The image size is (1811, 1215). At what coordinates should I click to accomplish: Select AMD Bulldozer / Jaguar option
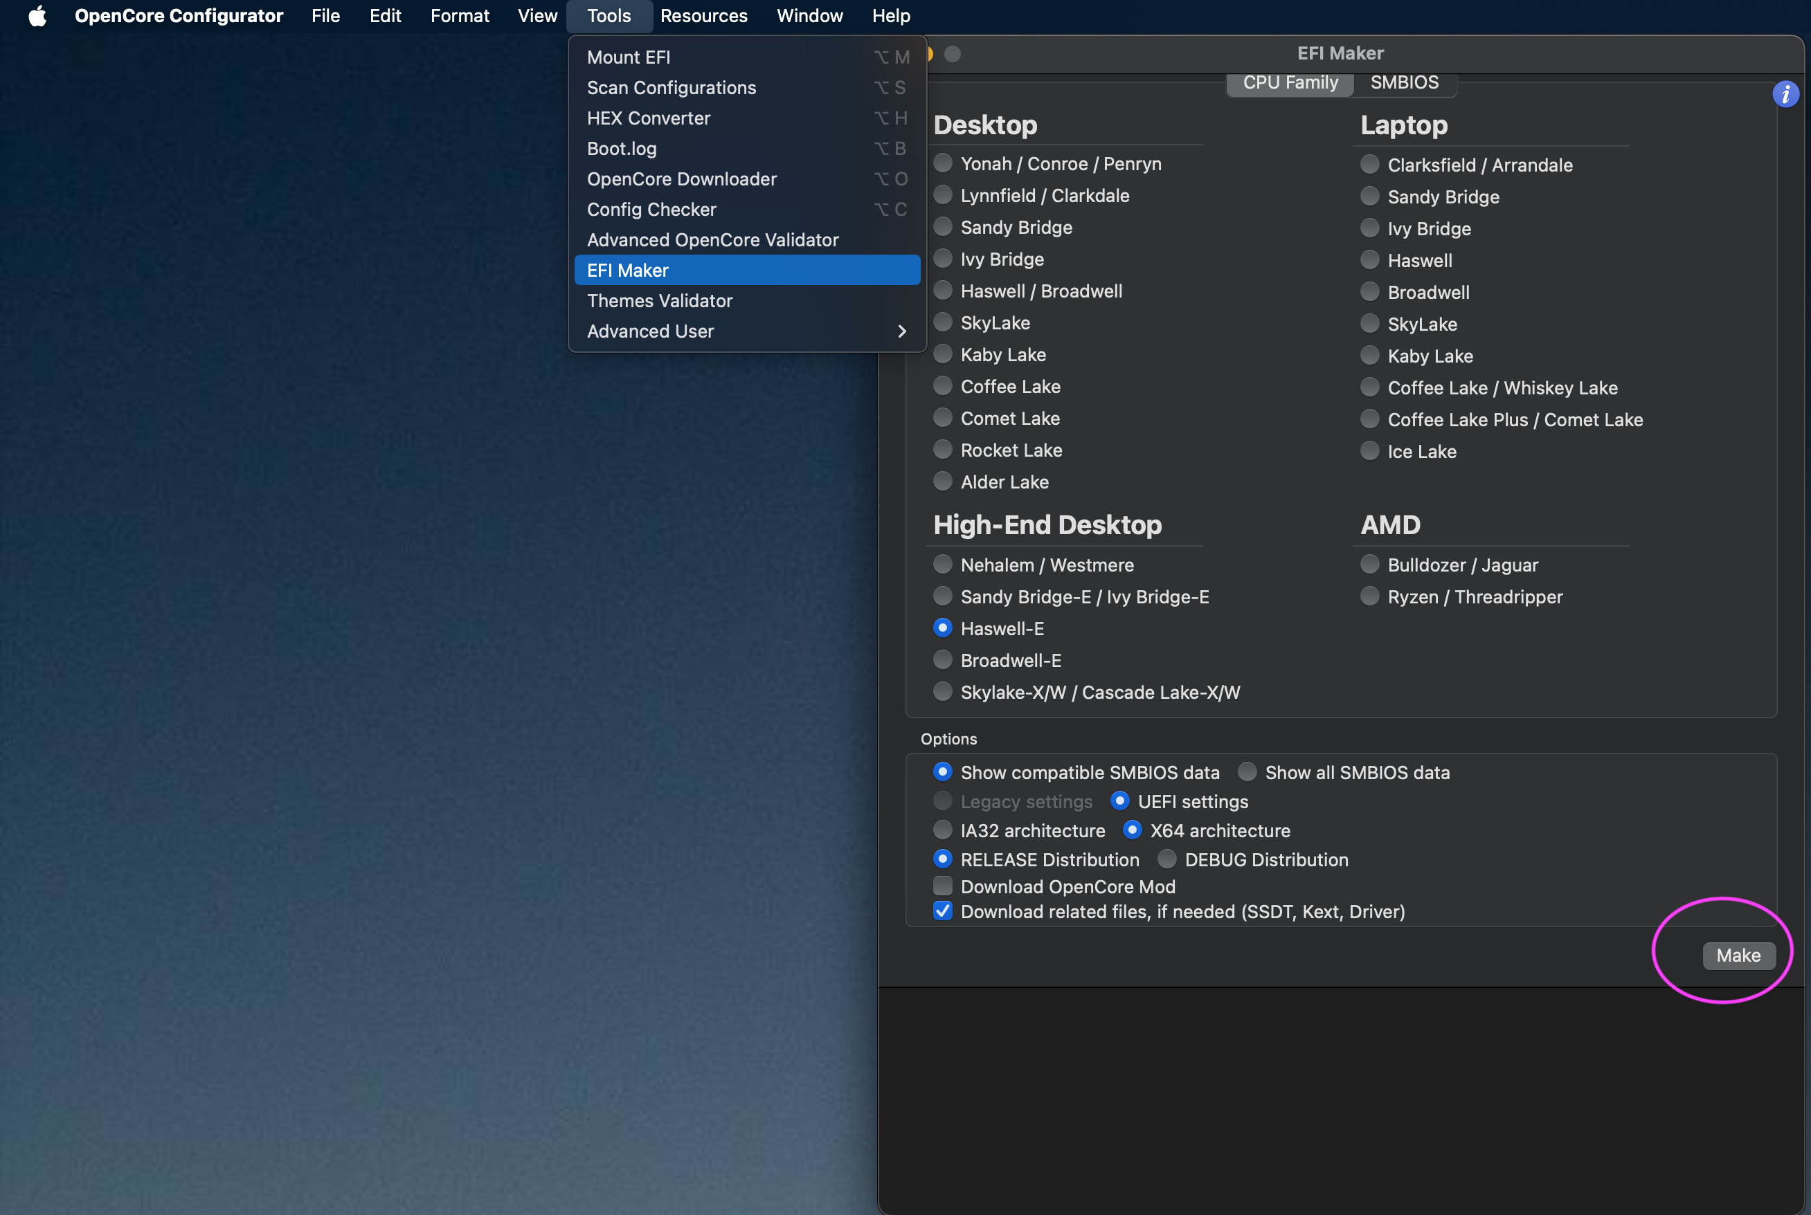pos(1370,564)
